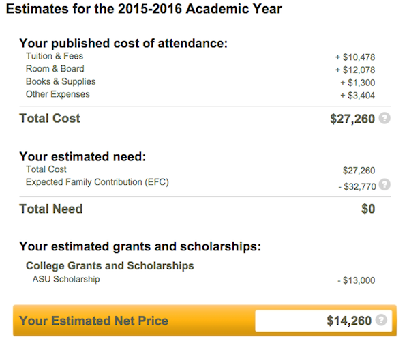The width and height of the screenshot is (409, 350).
Task: Click the help icon beside Total Cost $27,260
Action: point(384,118)
